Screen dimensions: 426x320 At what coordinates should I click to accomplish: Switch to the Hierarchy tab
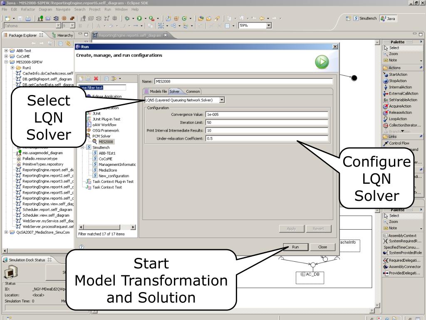tap(62, 35)
